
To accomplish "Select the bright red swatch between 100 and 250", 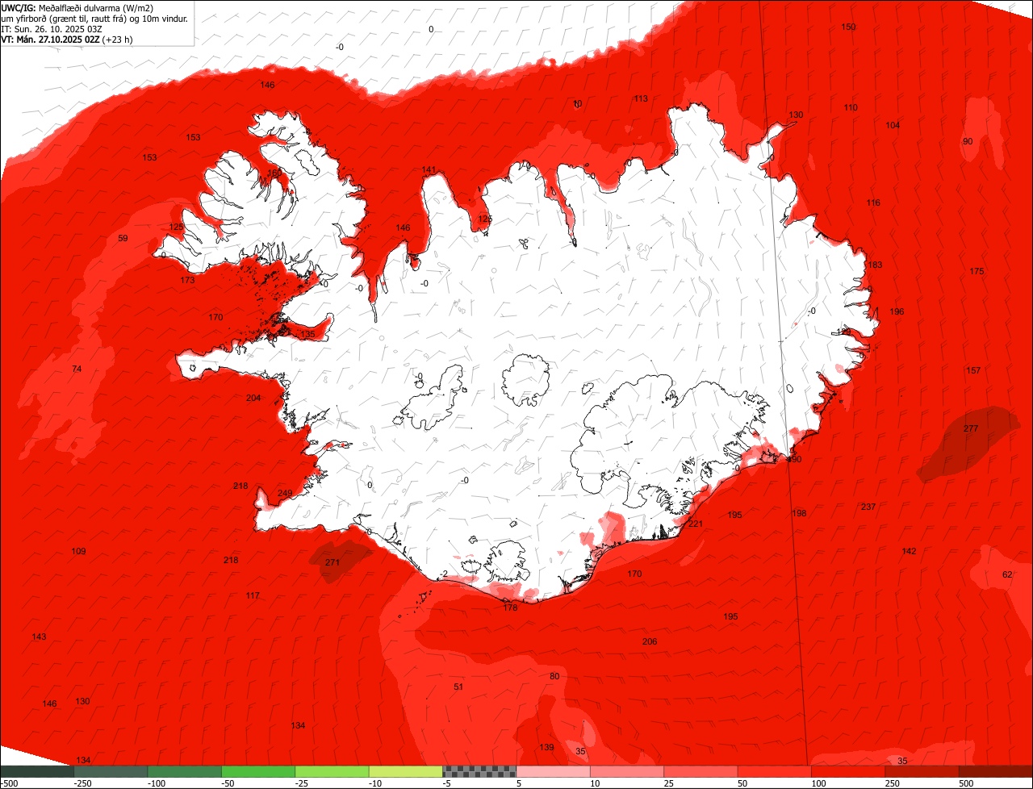I will [x=848, y=772].
